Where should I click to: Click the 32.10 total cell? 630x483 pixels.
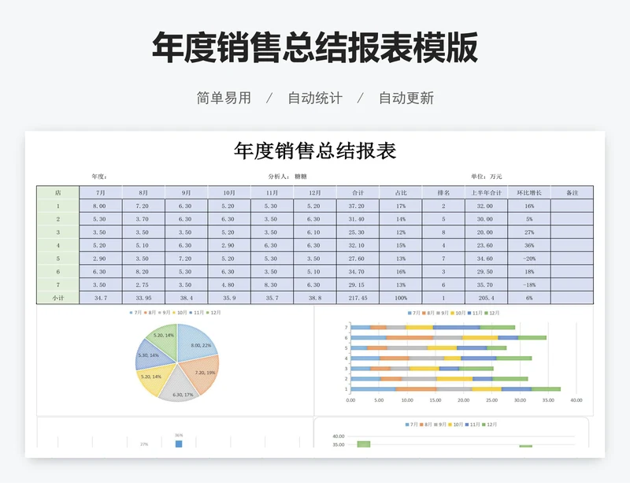pos(358,245)
